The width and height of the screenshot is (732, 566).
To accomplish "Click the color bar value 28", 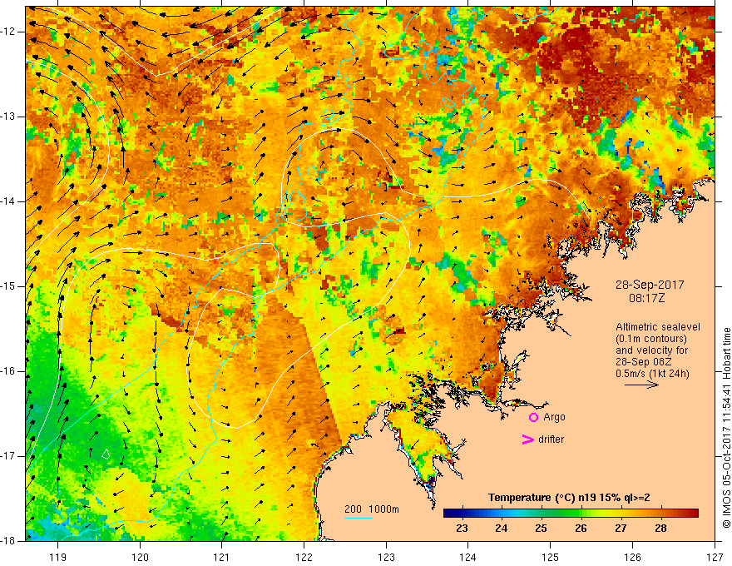I will pyautogui.click(x=660, y=529).
